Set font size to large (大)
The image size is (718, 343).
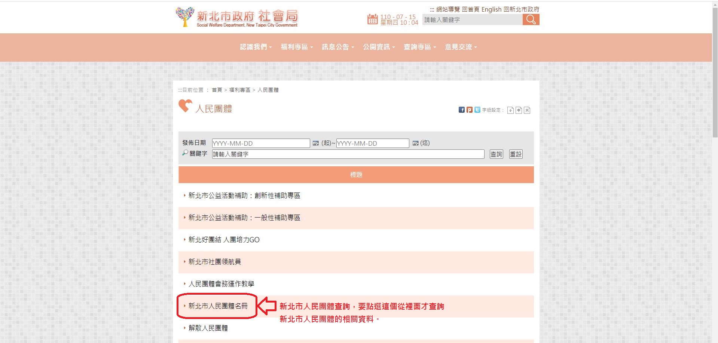[x=527, y=110]
